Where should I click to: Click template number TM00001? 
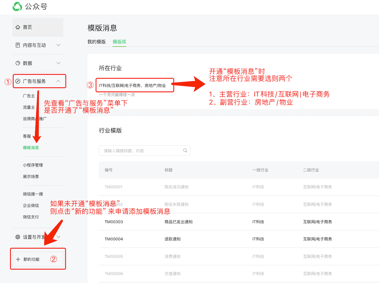click(x=113, y=187)
